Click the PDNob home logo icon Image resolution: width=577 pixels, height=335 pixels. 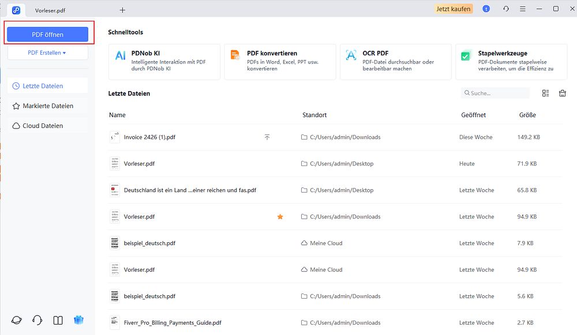coord(16,10)
